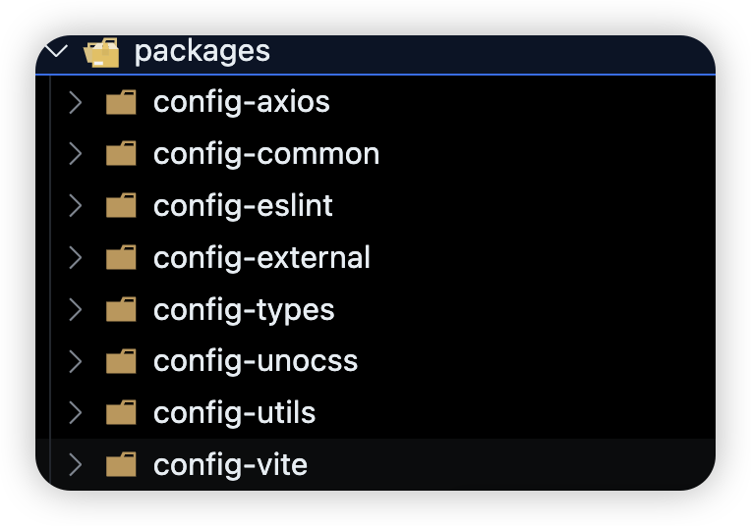
Task: Click the config-types folder icon
Action: coord(121,310)
